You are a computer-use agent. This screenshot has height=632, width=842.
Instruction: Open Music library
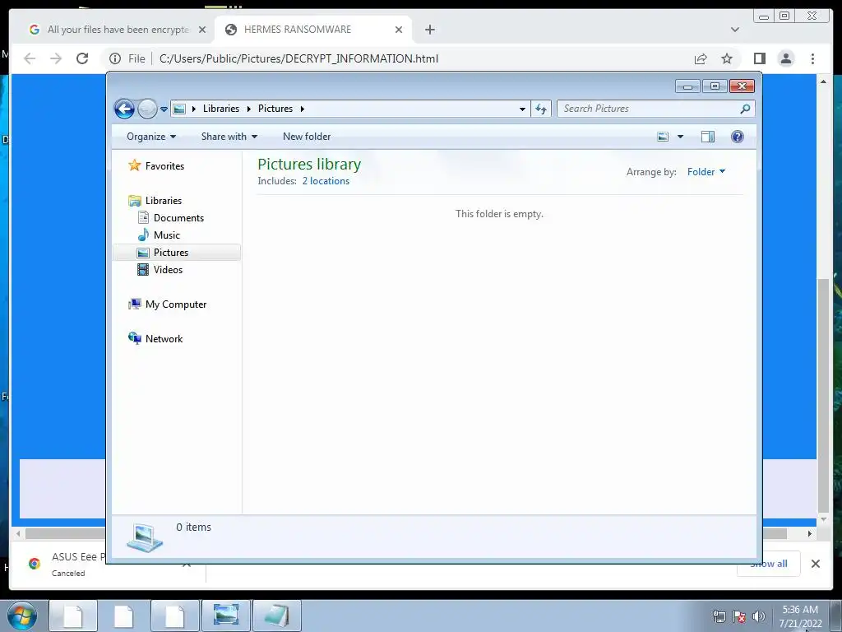159,235
